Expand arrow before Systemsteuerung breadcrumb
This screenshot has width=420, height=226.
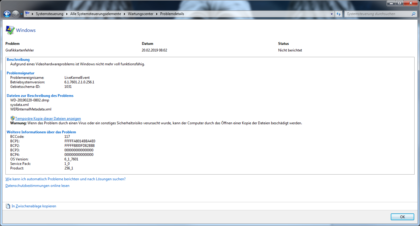[x=33, y=14]
